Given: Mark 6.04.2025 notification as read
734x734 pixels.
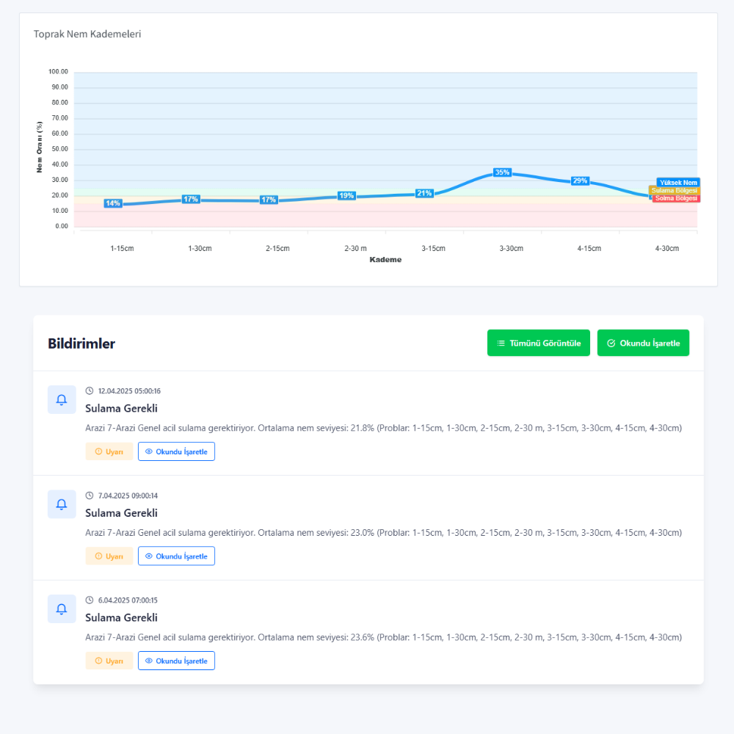Looking at the screenshot, I should click(x=176, y=661).
